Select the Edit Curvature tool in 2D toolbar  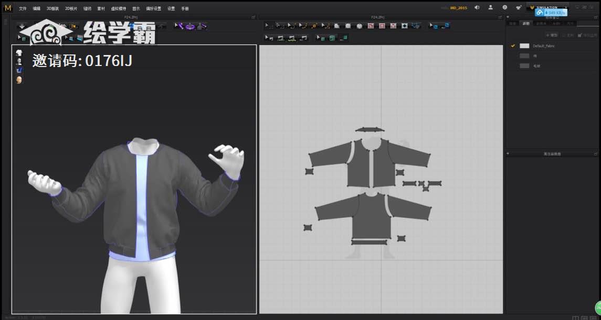click(291, 26)
